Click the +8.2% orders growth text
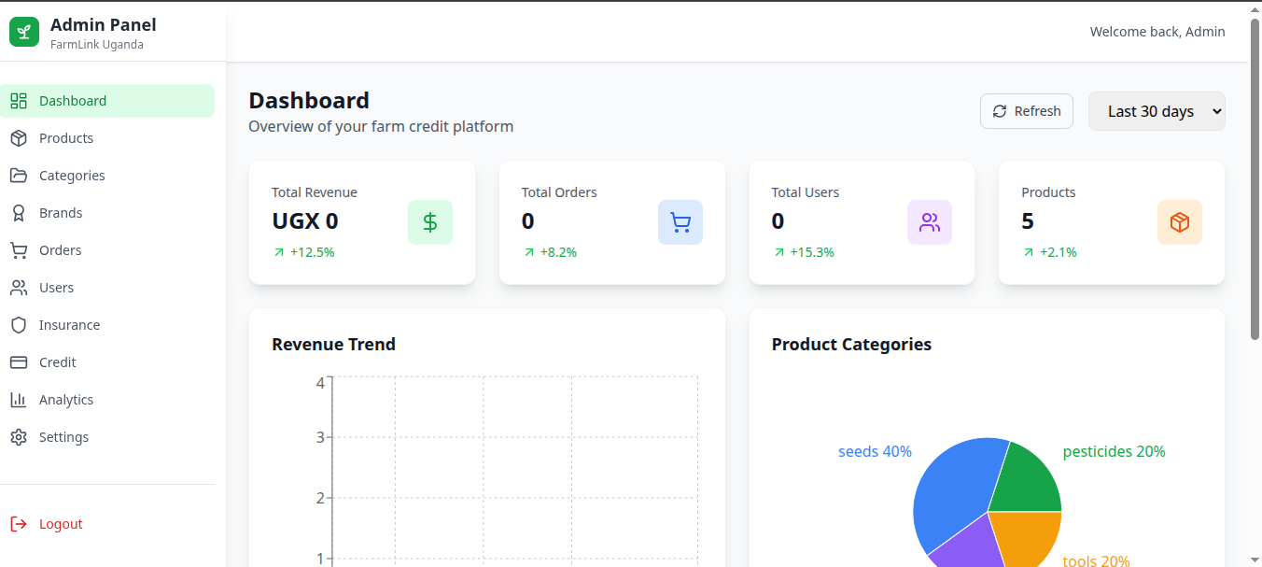The image size is (1262, 567). point(558,252)
